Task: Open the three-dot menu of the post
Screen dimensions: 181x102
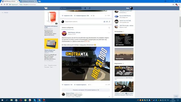Action: (109, 33)
